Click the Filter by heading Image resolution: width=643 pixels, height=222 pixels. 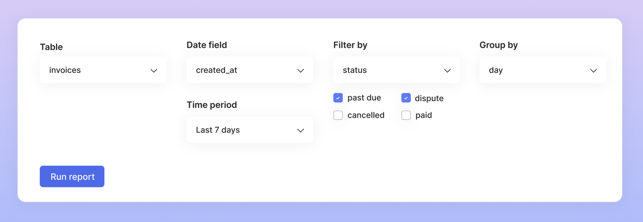350,45
